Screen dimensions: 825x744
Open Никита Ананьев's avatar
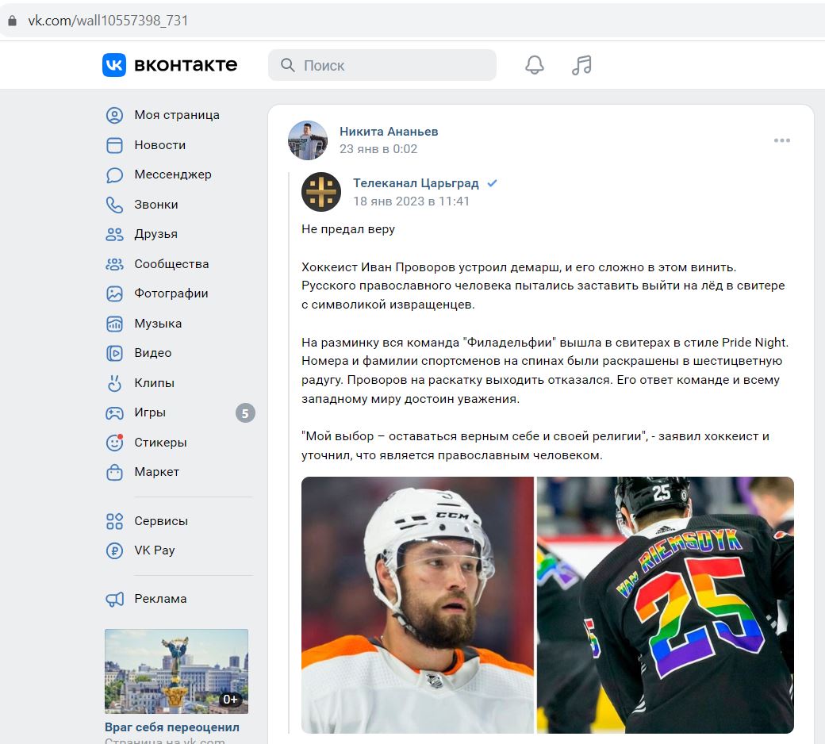308,140
